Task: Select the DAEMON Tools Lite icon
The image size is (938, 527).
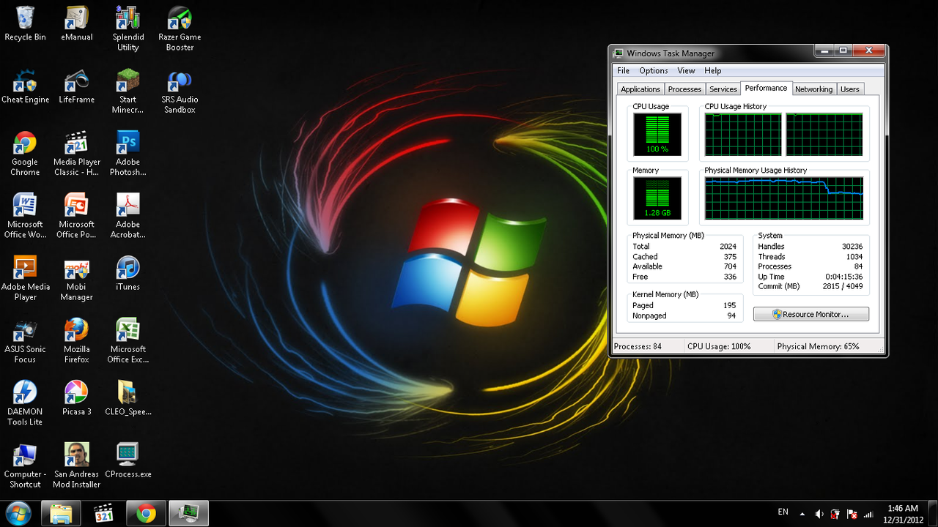Action: 25,403
